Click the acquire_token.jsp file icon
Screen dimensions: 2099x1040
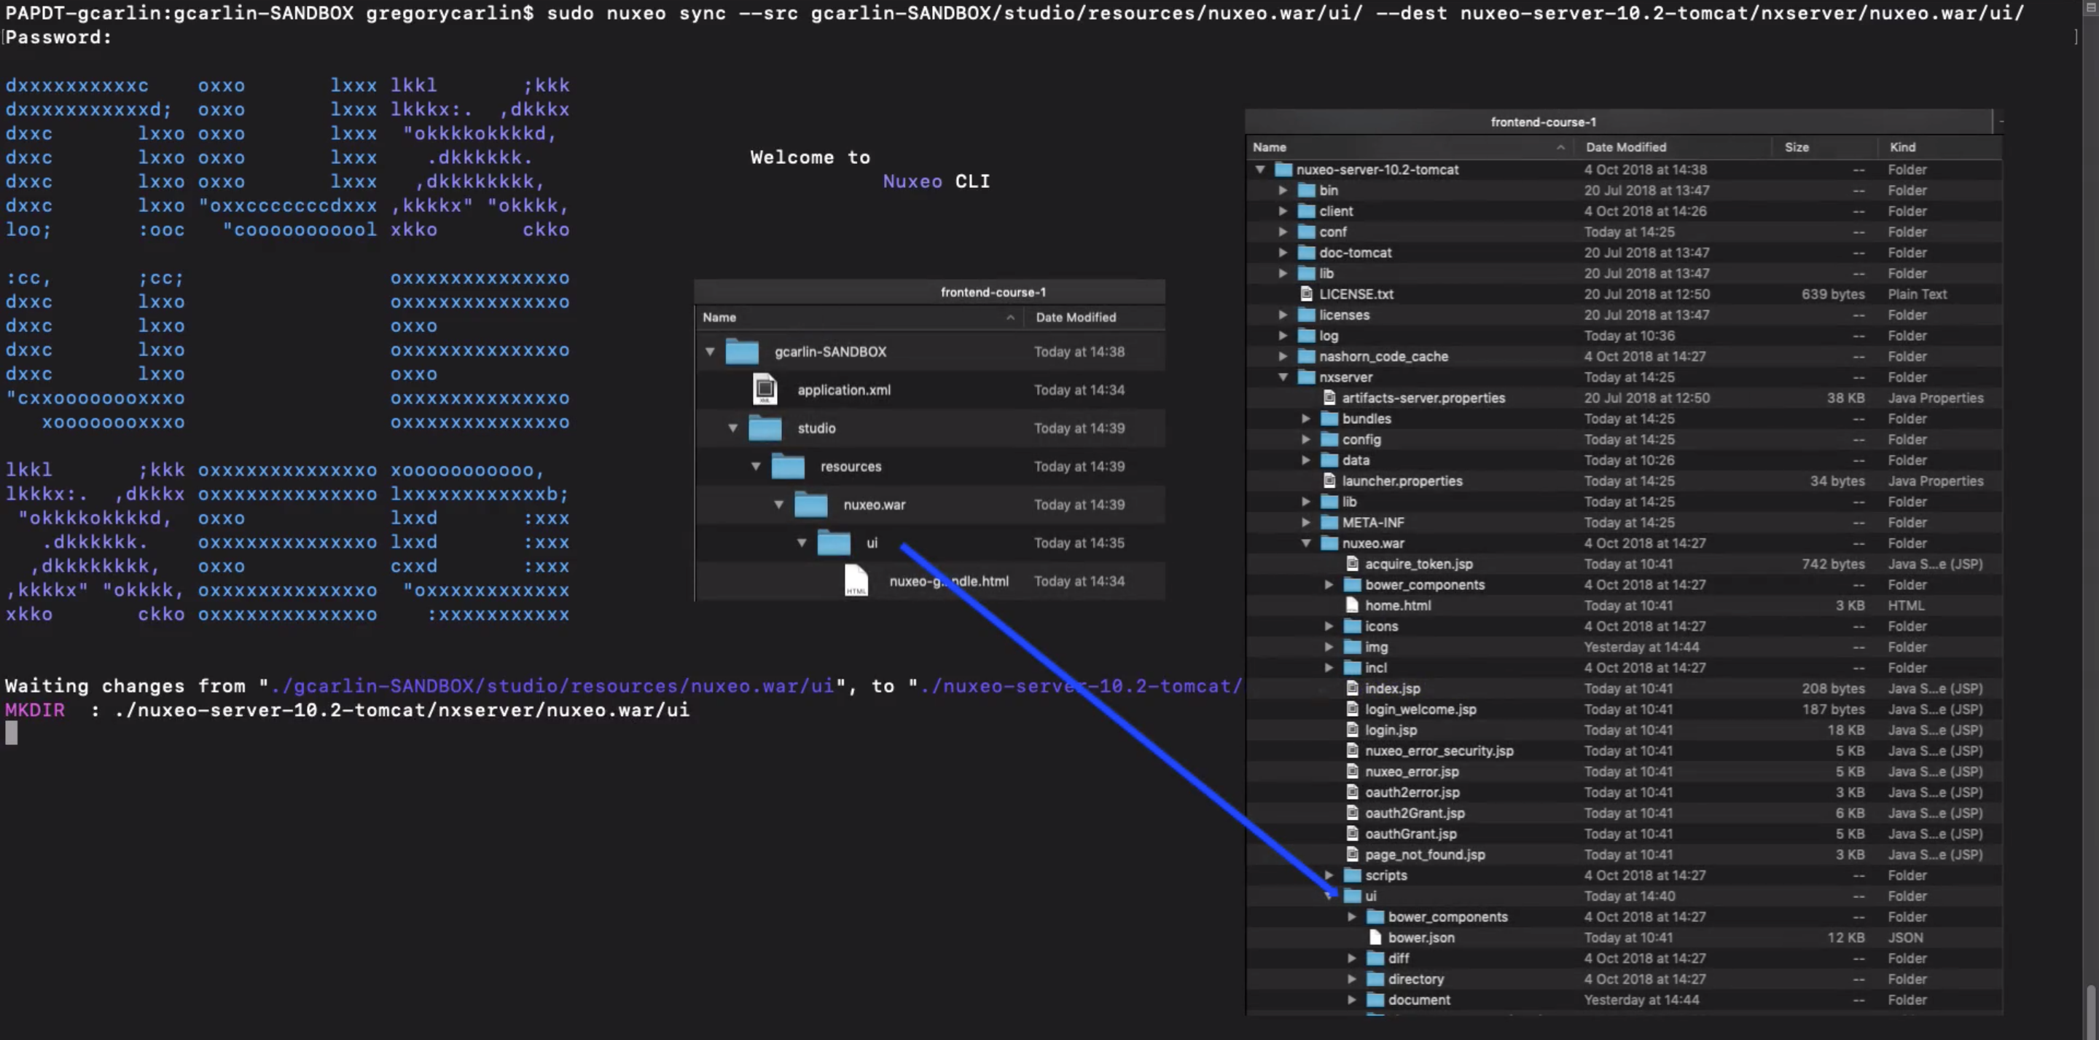tap(1352, 564)
